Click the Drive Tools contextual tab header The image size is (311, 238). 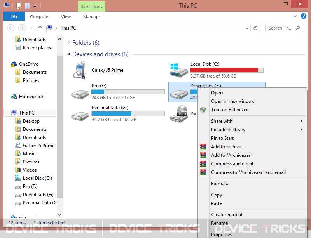click(x=91, y=7)
